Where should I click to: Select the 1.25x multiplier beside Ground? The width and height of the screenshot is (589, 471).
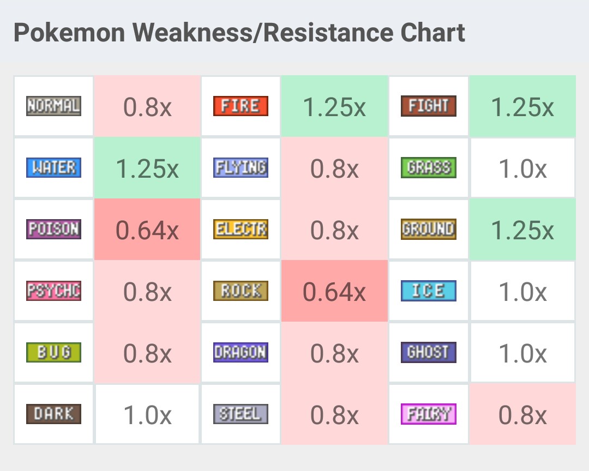[x=522, y=230]
